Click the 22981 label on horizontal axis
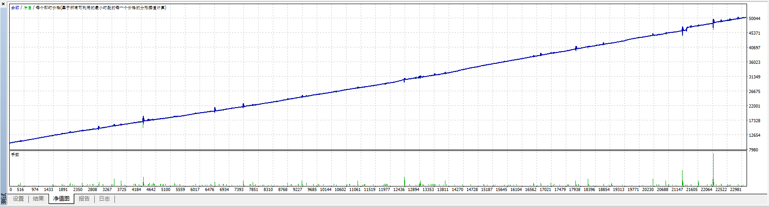Image resolution: width=769 pixels, height=207 pixels. [736, 190]
